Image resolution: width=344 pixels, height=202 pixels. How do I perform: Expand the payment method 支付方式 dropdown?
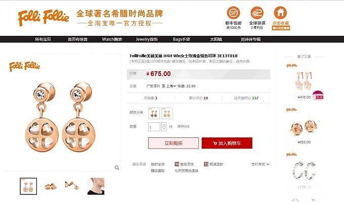pos(261,164)
